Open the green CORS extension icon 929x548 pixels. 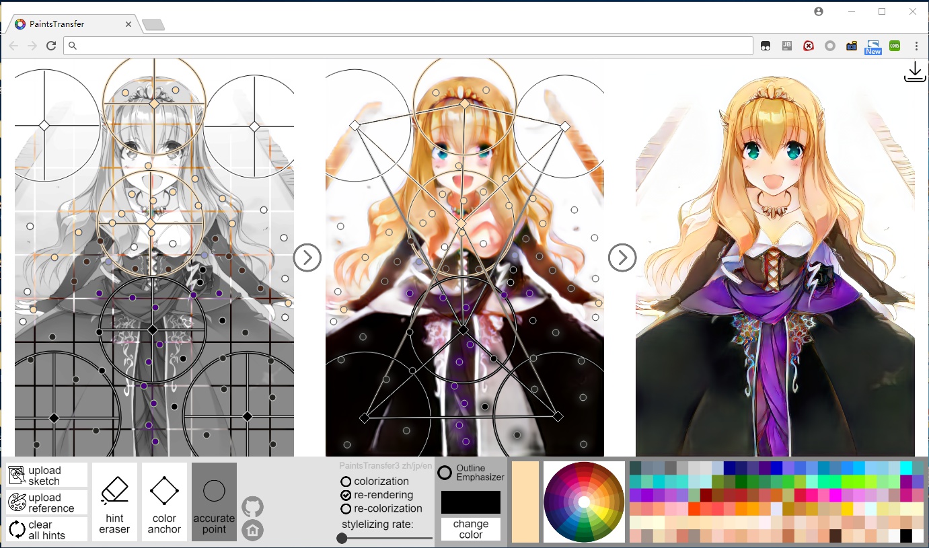895,46
